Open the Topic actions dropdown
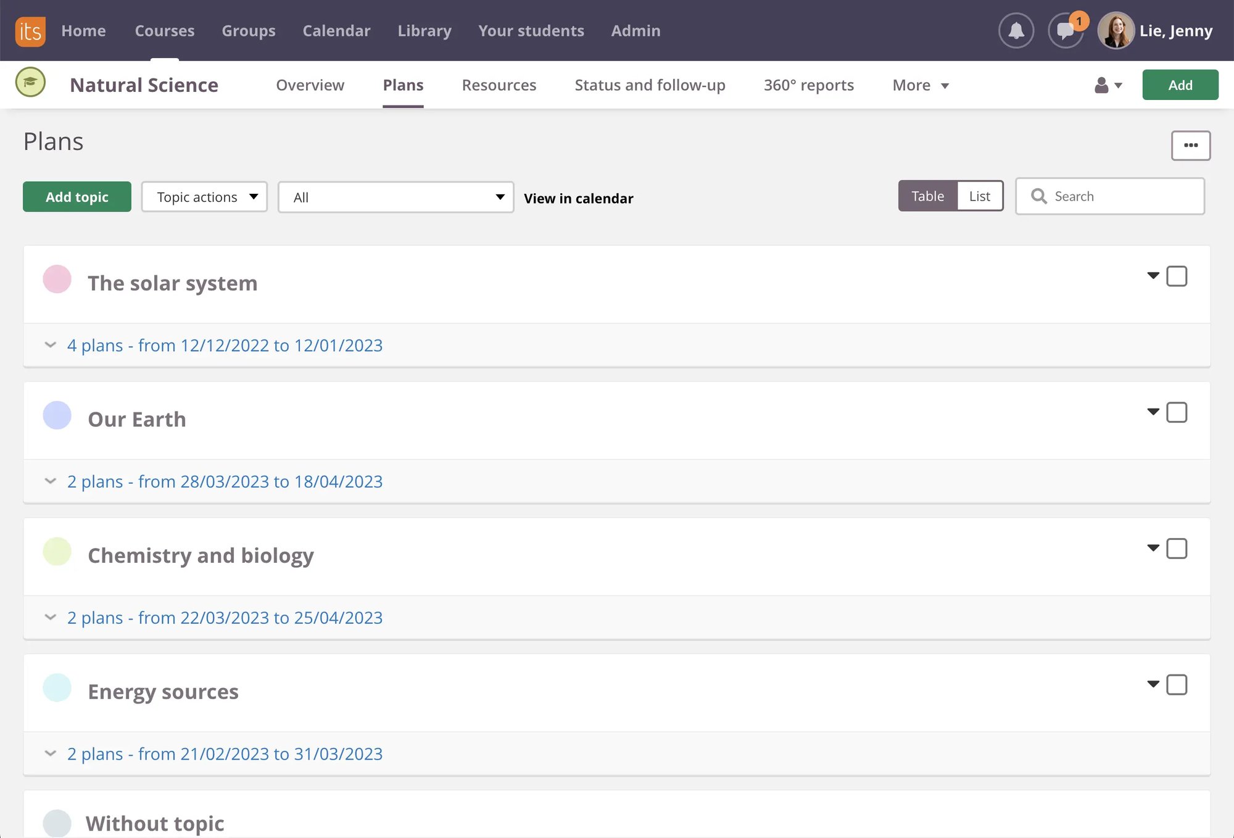Screen dimensions: 1234x838 coord(204,197)
